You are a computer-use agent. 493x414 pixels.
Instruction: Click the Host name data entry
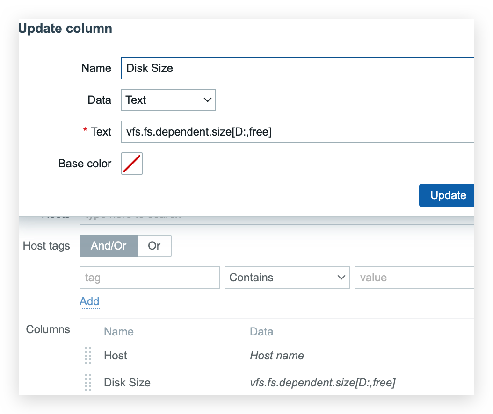click(x=277, y=356)
